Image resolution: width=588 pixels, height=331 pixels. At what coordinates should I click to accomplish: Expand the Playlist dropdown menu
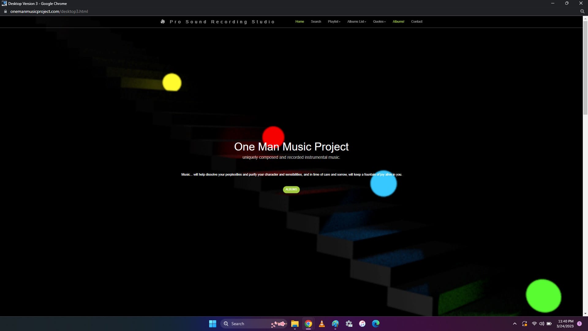click(334, 21)
